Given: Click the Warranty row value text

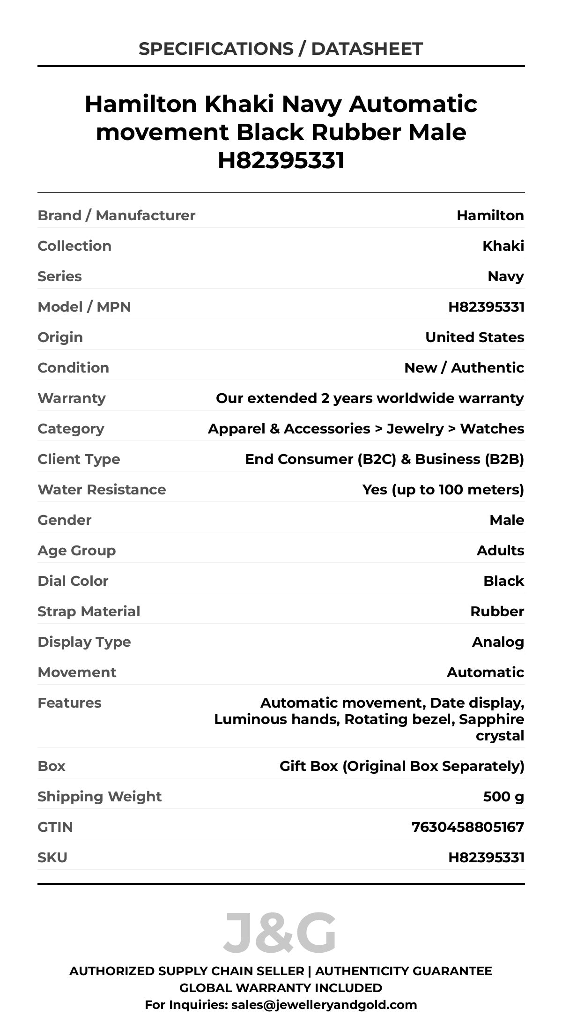Looking at the screenshot, I should pos(370,398).
